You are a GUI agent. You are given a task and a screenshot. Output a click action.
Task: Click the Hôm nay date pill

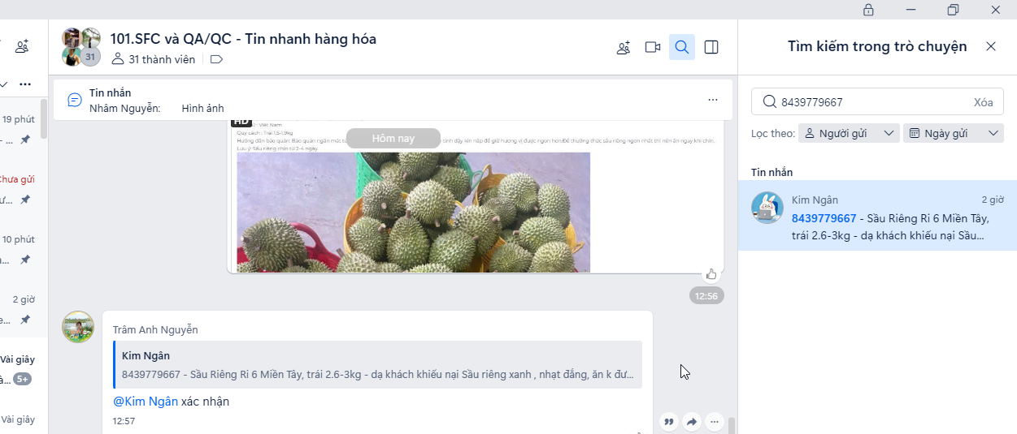[393, 138]
